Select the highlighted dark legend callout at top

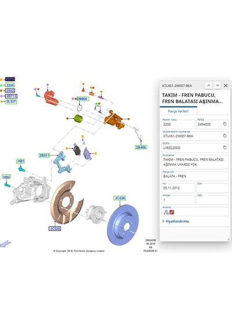click(x=10, y=79)
